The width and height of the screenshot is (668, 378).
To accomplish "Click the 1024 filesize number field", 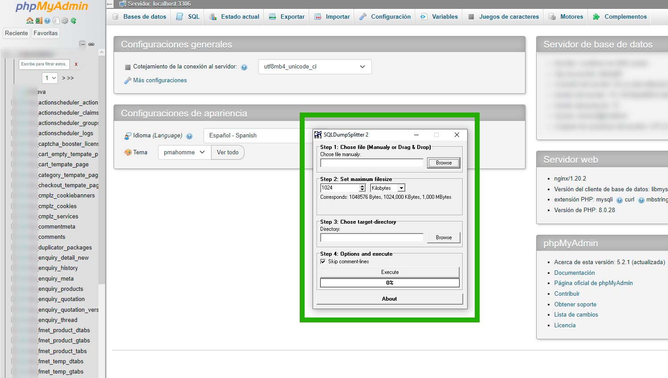I will [340, 188].
